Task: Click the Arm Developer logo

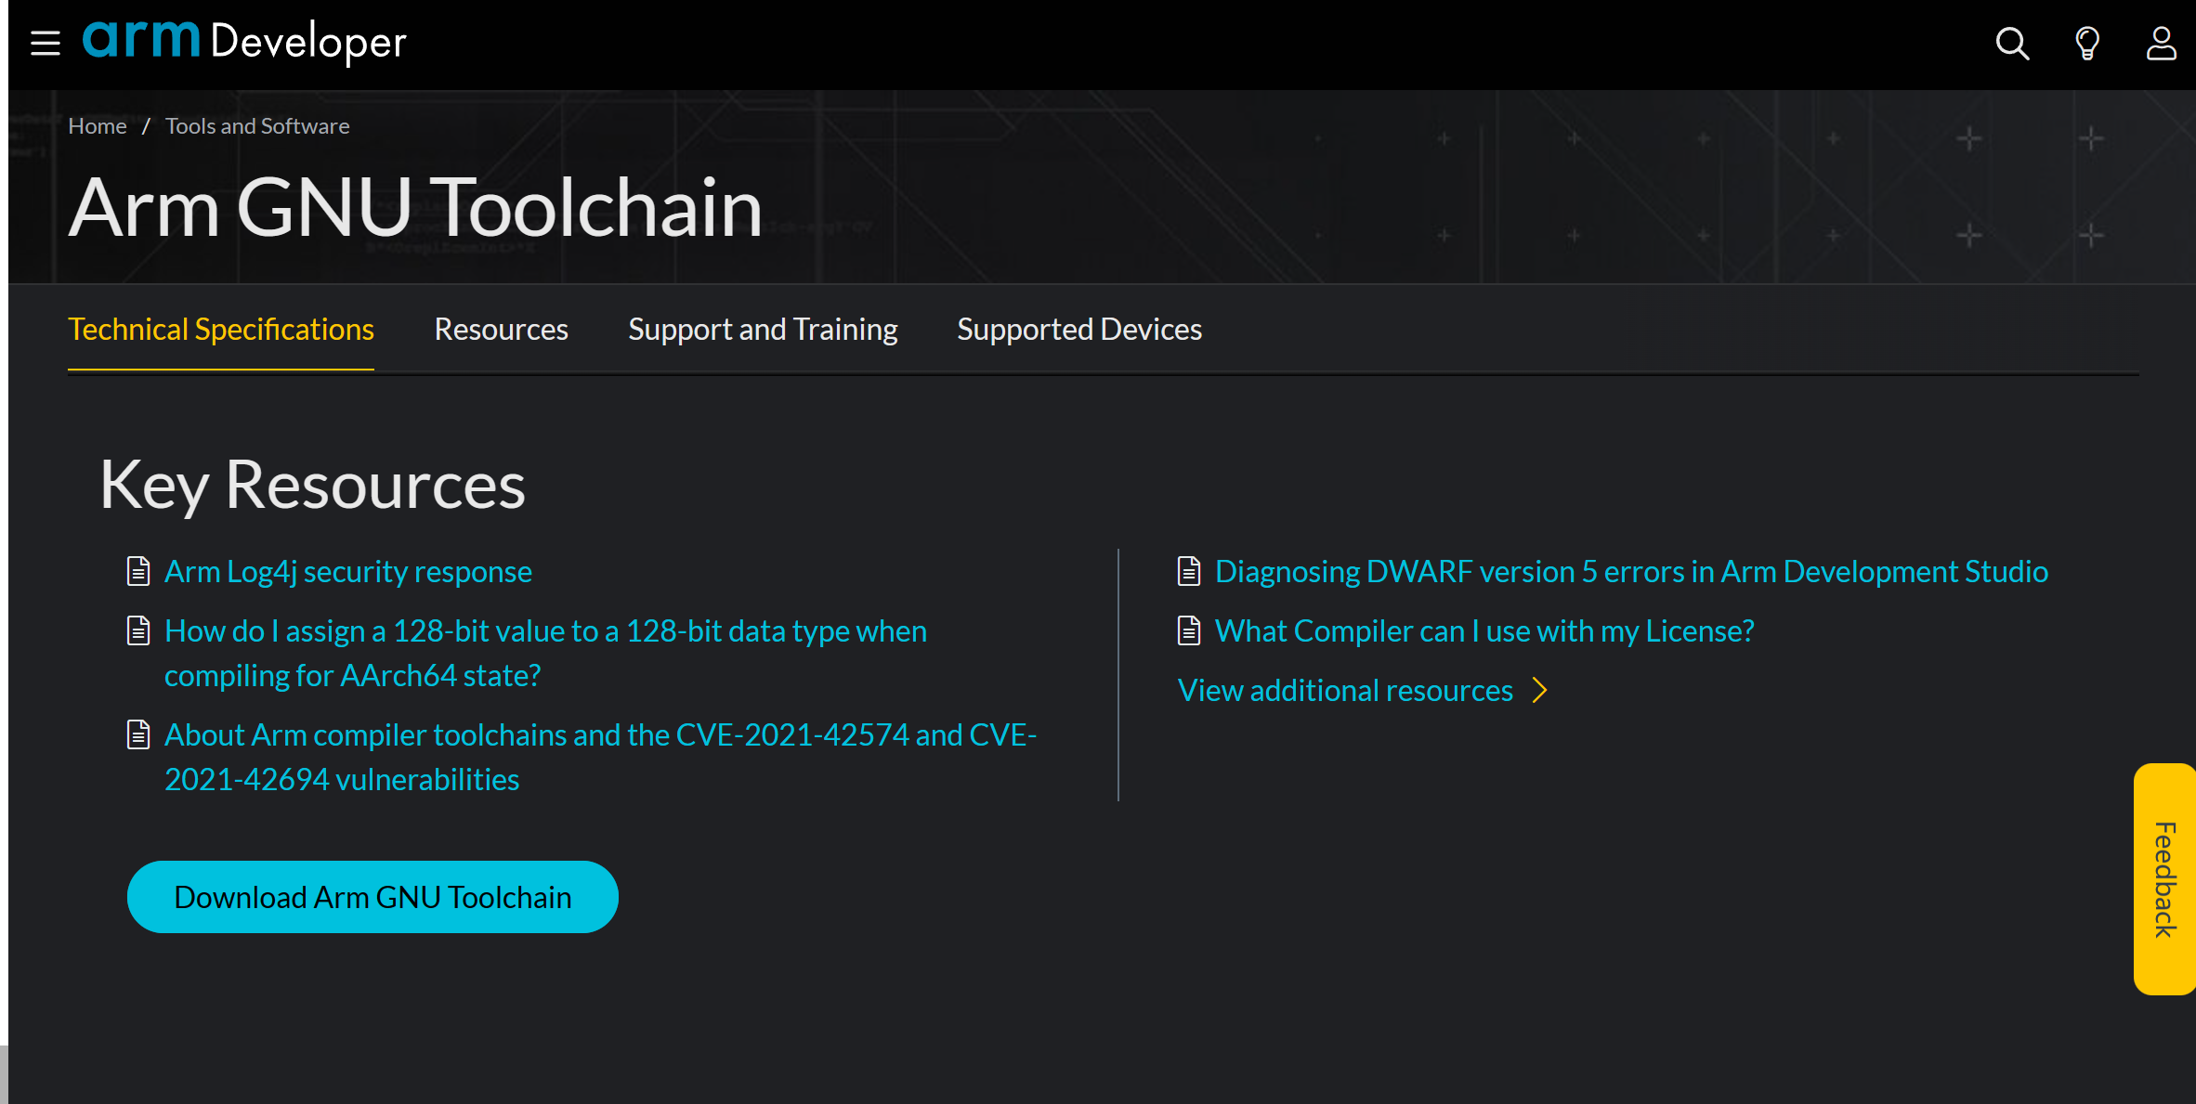Action: 244,42
